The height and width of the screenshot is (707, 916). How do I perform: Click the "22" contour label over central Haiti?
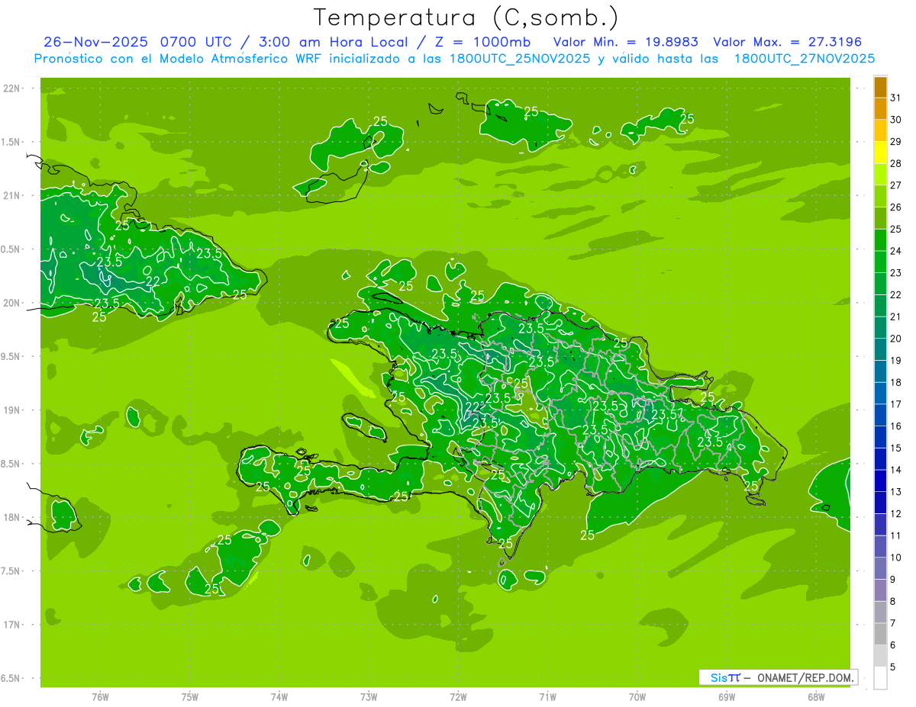[x=473, y=408]
